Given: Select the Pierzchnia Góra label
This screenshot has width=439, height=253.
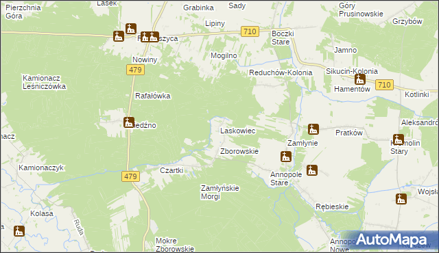Looking at the screenshot, I should pyautogui.click(x=23, y=12).
